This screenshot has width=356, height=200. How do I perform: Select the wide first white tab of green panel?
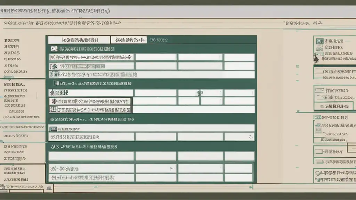point(79,40)
